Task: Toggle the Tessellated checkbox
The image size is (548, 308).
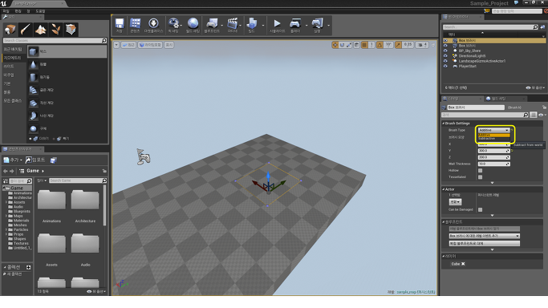Action: point(480,177)
